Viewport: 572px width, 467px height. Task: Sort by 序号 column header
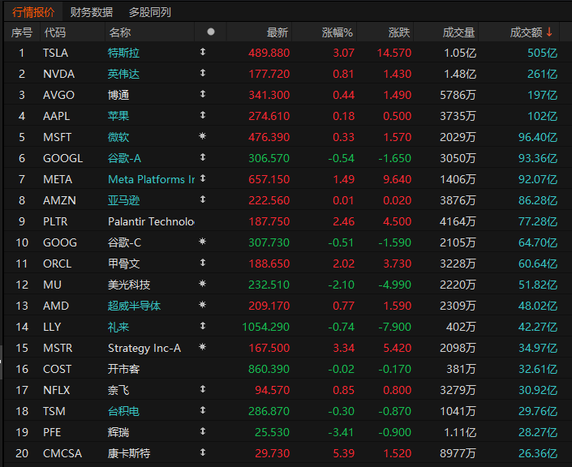tap(22, 32)
